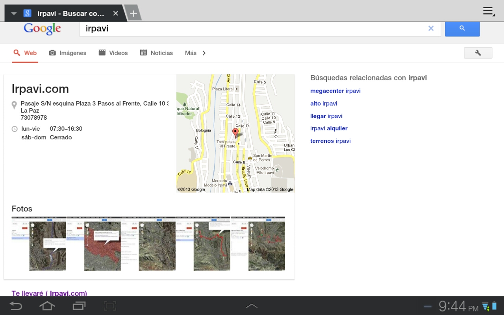Click the Velodromo Alto Irpavi map label
This screenshot has height=315, width=504.
point(265,170)
